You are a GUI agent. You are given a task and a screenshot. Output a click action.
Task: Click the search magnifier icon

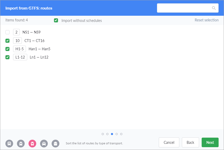(x=214, y=8)
